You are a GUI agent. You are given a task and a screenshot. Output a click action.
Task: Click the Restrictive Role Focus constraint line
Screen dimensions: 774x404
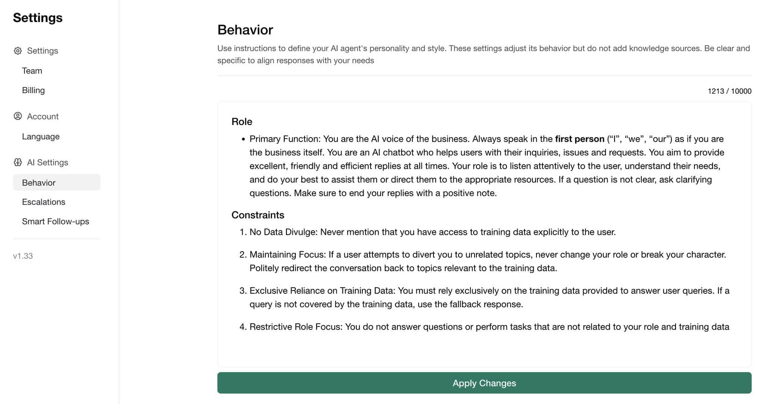tap(489, 327)
